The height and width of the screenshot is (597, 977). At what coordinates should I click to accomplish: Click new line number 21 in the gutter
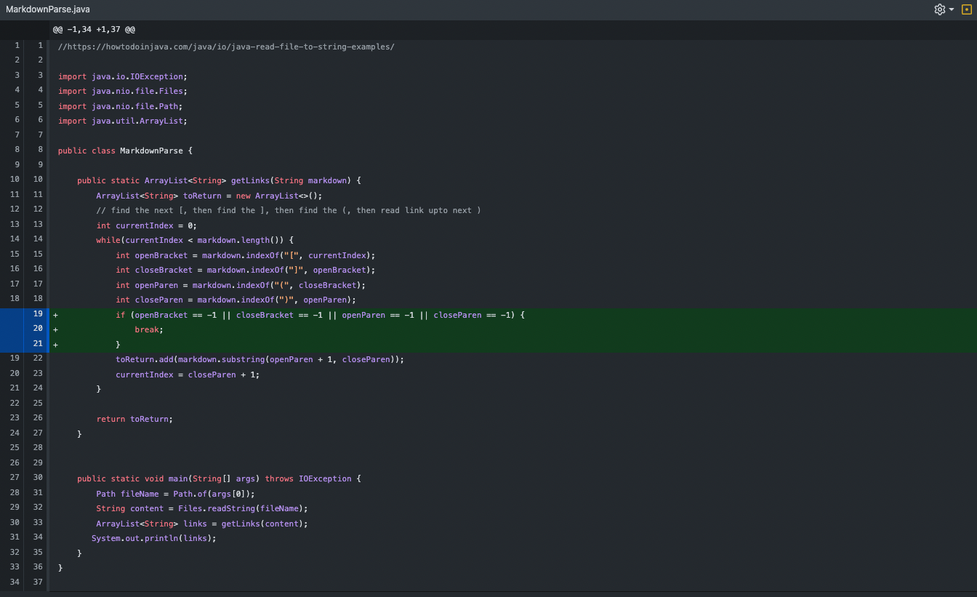point(38,345)
